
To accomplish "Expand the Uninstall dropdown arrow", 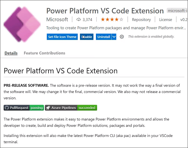I will coord(114,37).
